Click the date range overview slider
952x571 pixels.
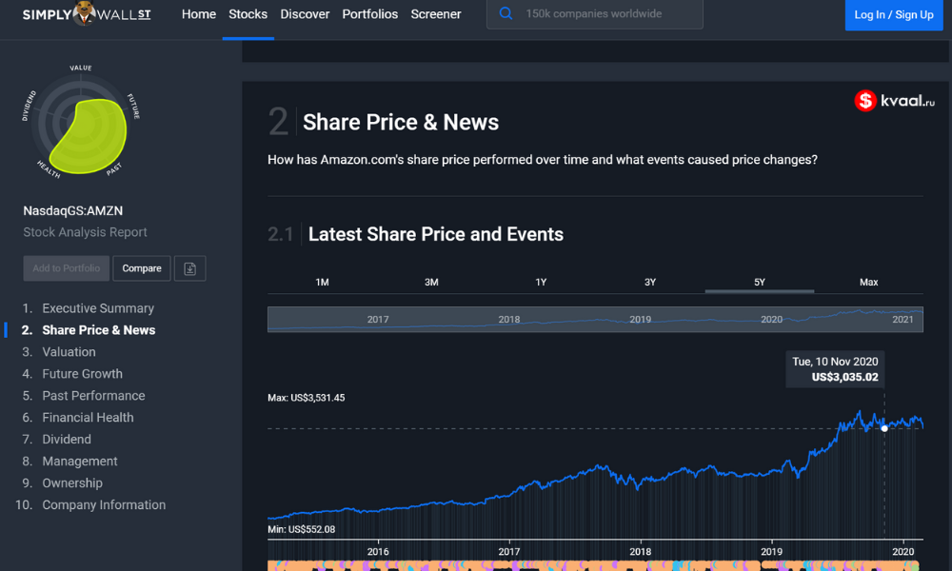tap(595, 319)
